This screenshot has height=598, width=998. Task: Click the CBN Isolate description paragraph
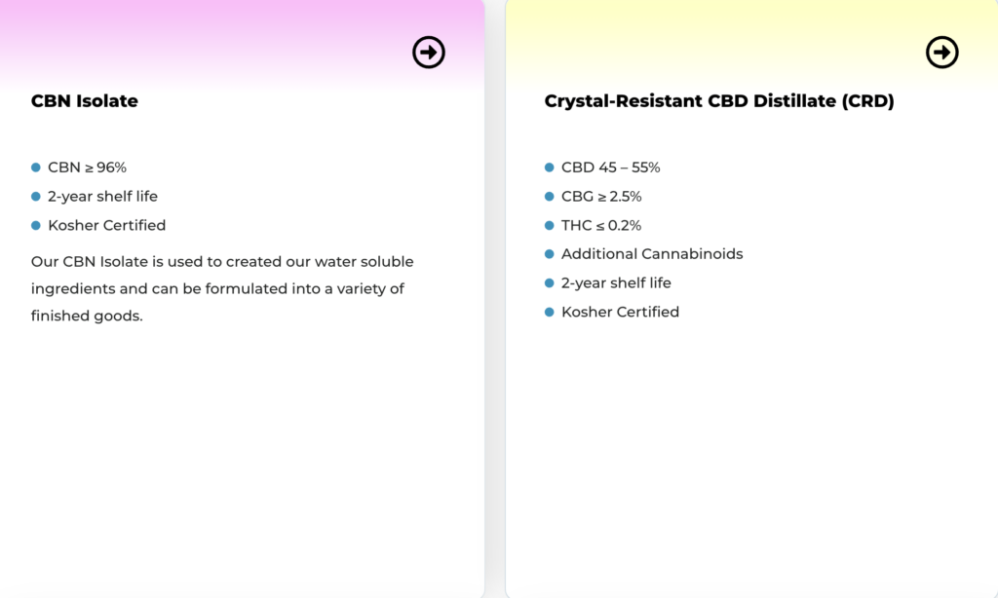coord(222,288)
